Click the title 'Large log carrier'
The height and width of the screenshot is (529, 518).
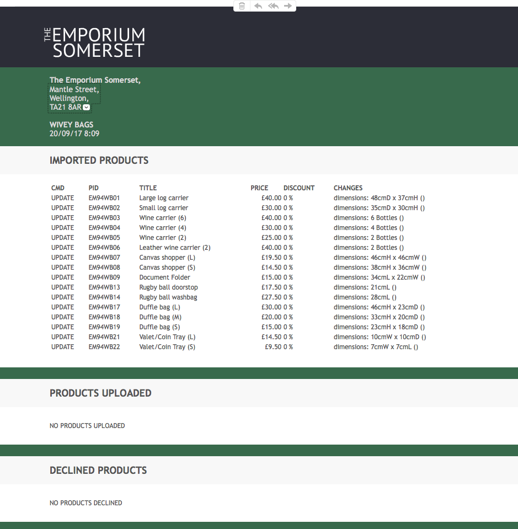coord(164,198)
